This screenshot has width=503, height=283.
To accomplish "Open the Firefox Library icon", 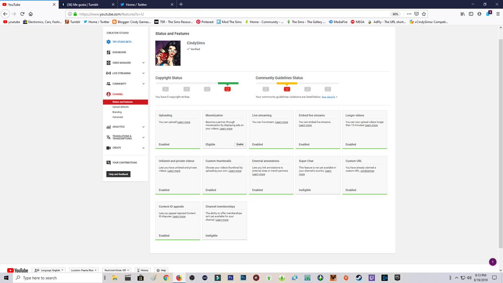I will 463,13.
